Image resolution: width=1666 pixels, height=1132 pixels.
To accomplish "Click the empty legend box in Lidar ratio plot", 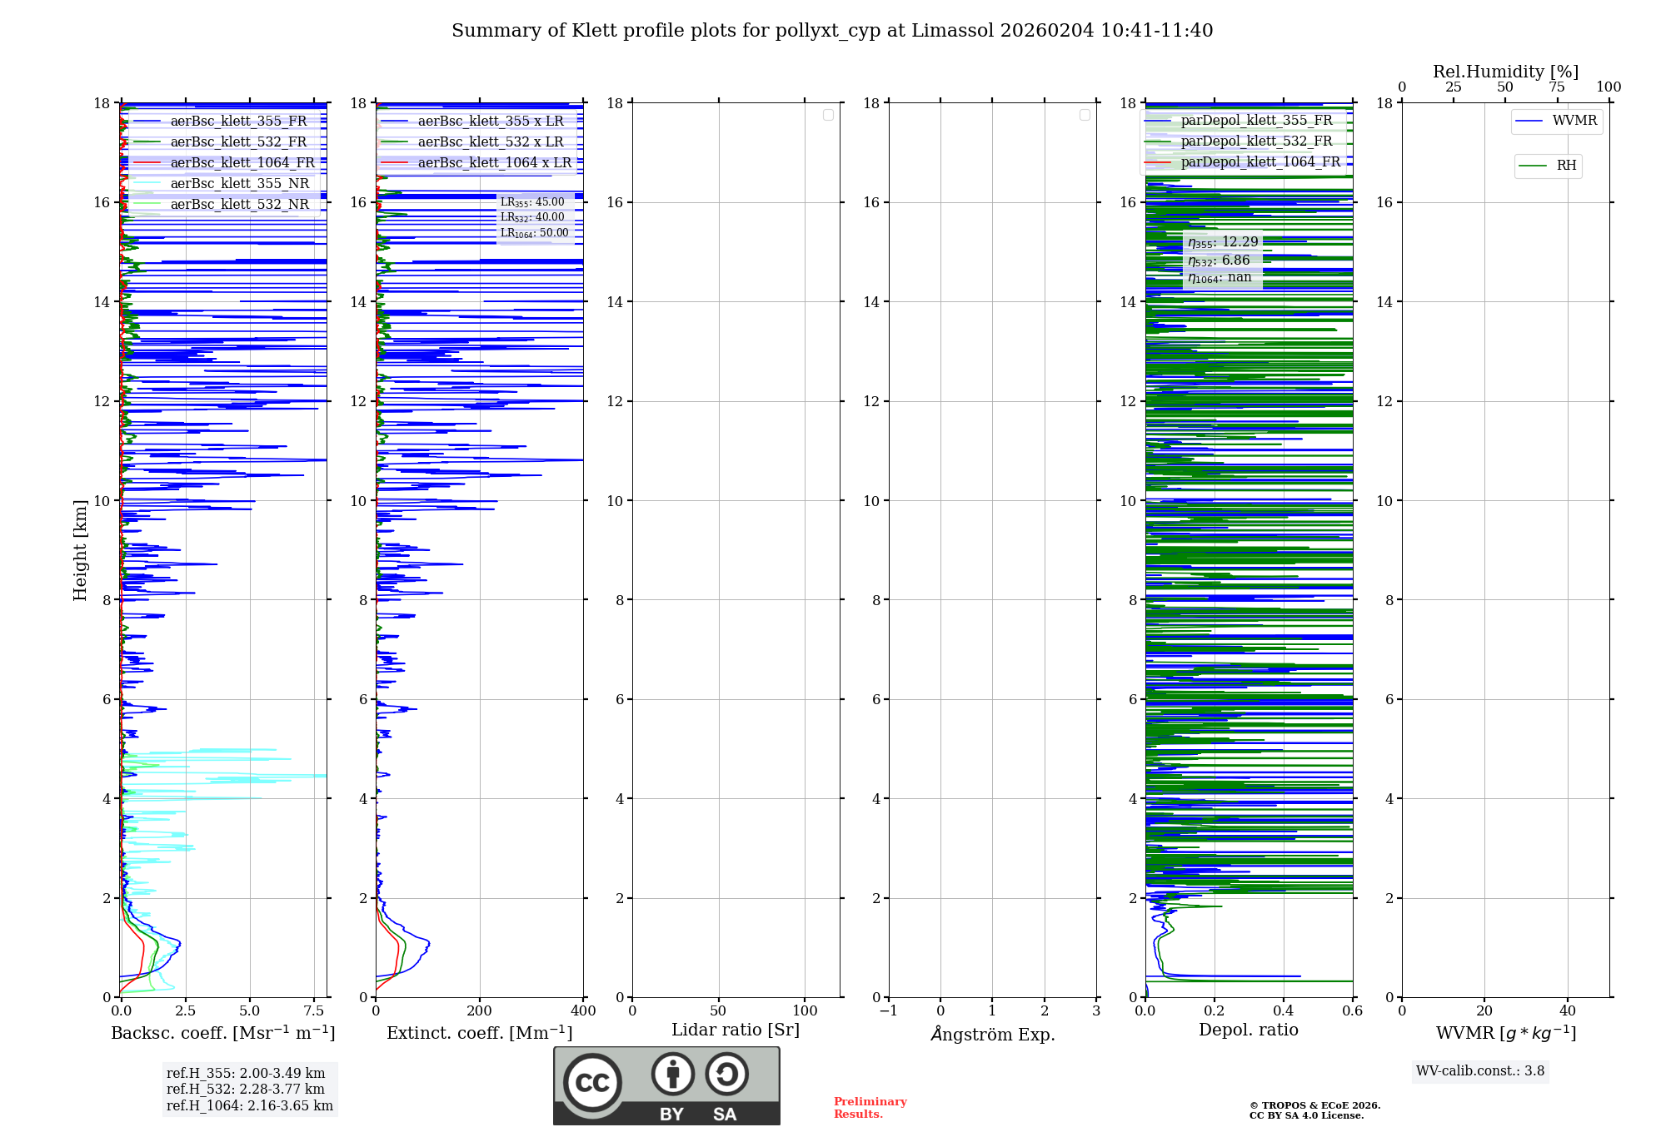I will (x=828, y=115).
